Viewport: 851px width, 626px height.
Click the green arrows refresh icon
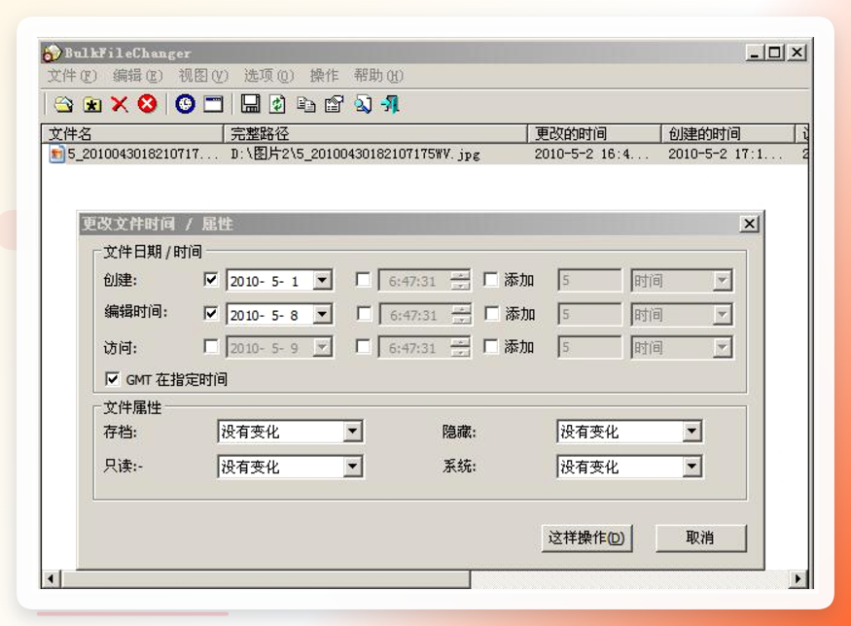(x=277, y=104)
